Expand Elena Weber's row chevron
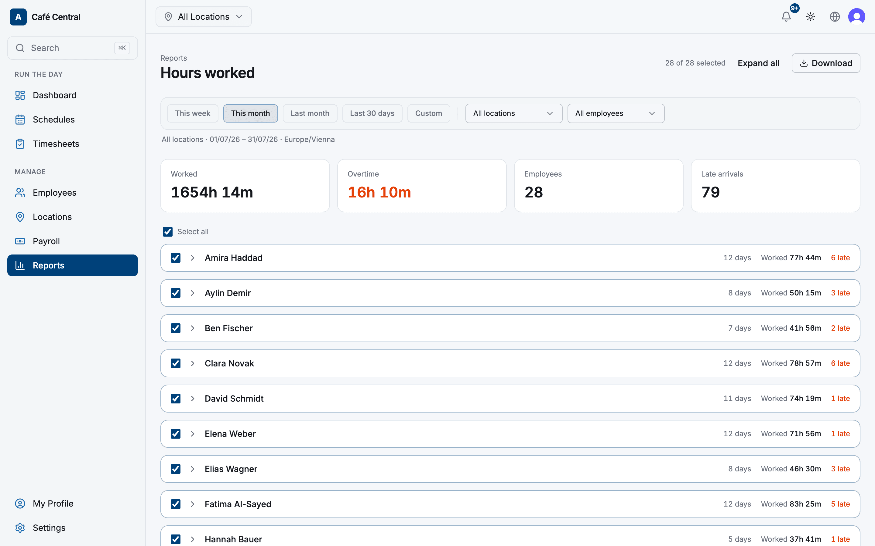 (193, 434)
